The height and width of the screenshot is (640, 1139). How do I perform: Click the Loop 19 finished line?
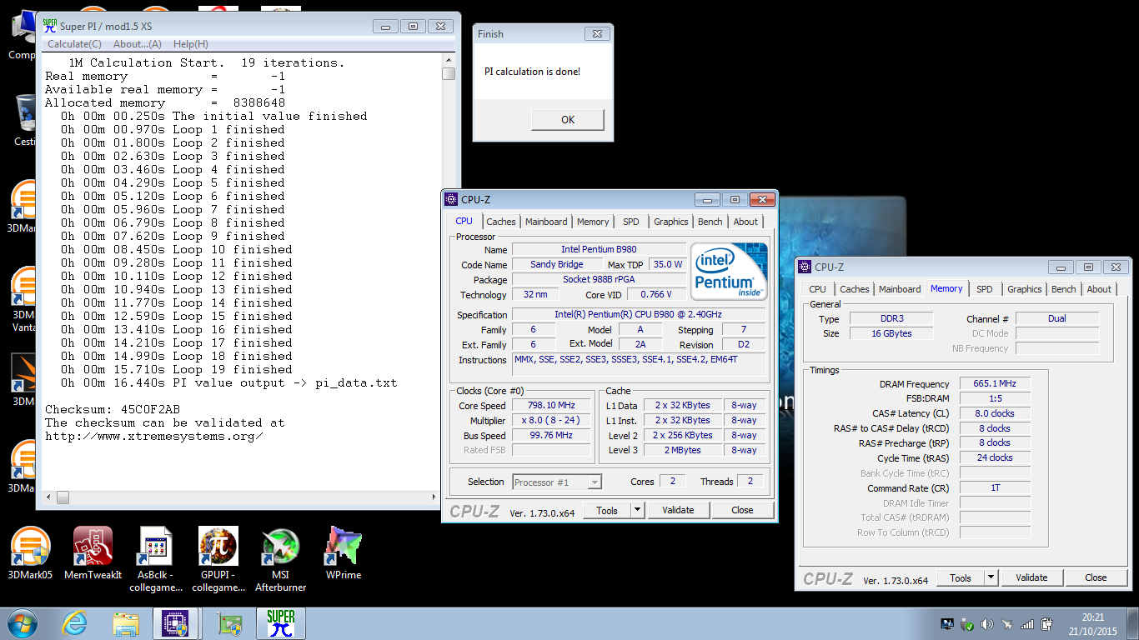click(x=177, y=369)
